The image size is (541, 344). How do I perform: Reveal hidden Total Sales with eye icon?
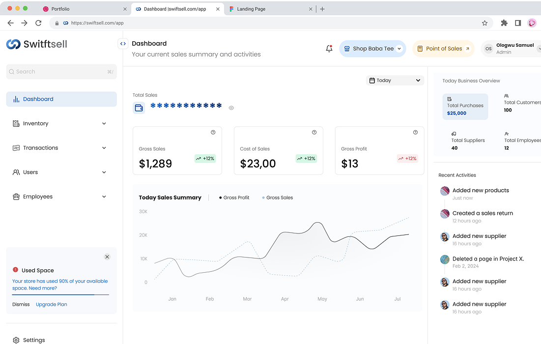point(231,108)
